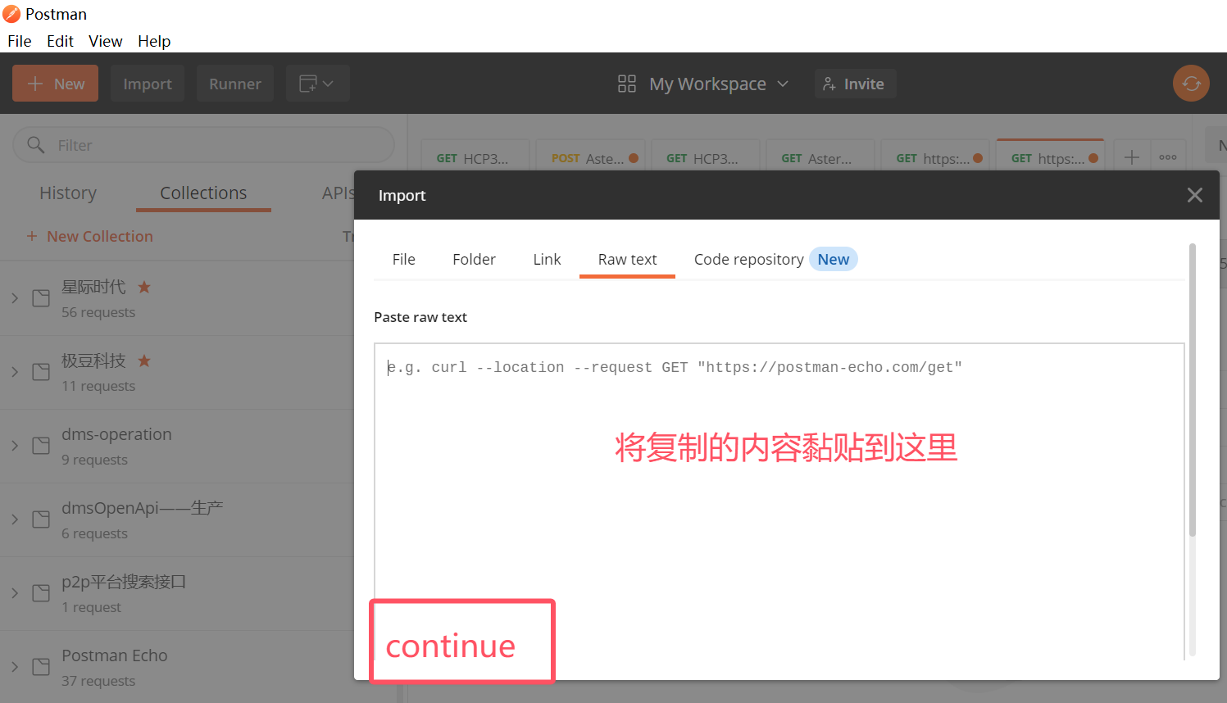The width and height of the screenshot is (1227, 703).
Task: Click the Postman app logo icon
Action: point(11,14)
